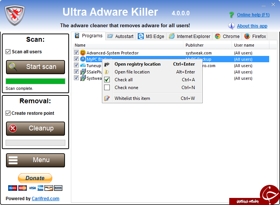Click the Advanced-System Protector shield icon

click(x=83, y=53)
